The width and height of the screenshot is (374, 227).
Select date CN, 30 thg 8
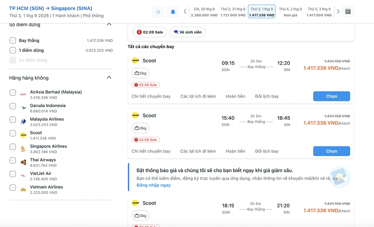tap(204, 12)
